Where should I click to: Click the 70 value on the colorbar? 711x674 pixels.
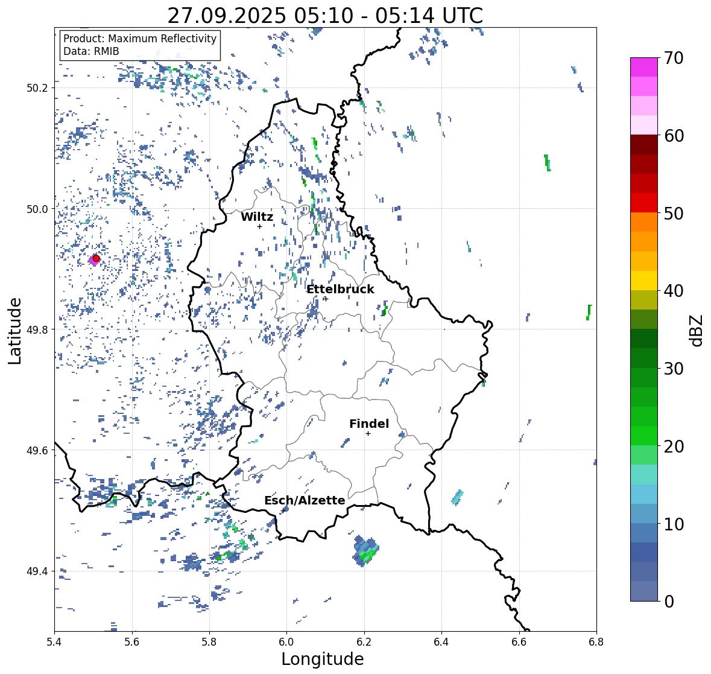[674, 58]
